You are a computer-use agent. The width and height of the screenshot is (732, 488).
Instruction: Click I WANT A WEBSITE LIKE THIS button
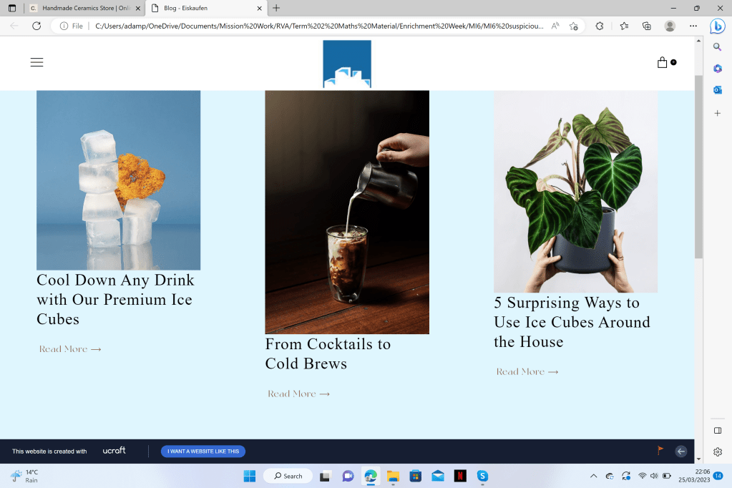[203, 451]
